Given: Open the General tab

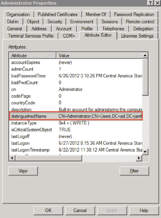Looking at the screenshot, I should (15, 29).
